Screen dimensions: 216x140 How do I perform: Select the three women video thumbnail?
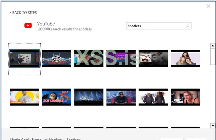pyautogui.click(x=185, y=58)
